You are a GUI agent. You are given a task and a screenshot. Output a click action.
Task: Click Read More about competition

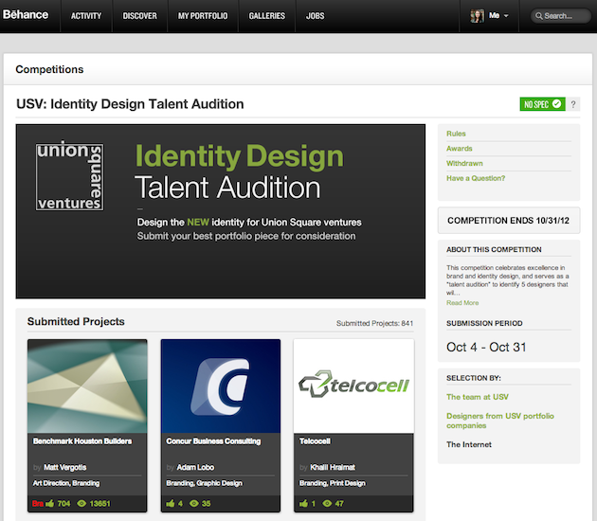pos(462,303)
